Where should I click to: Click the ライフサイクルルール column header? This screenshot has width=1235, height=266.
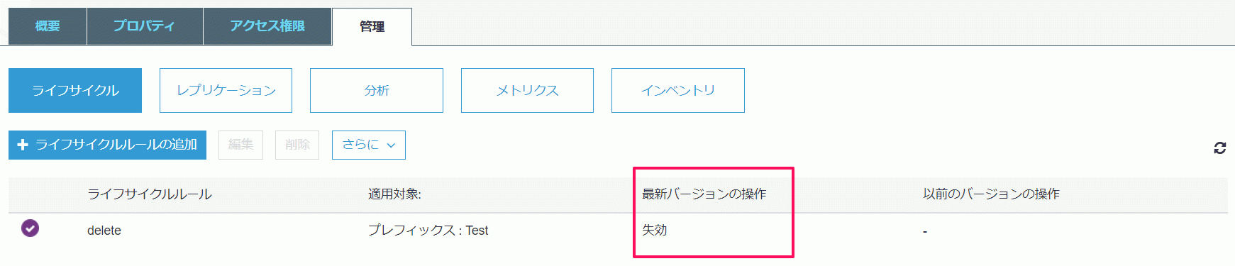(x=150, y=194)
